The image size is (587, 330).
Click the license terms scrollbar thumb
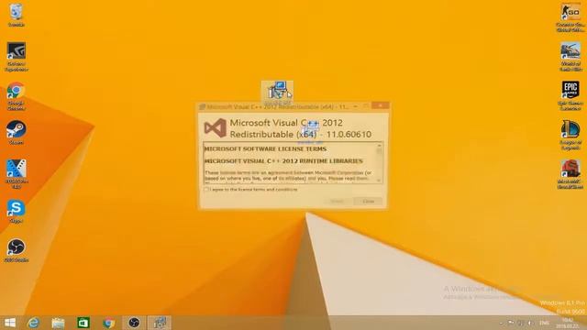coord(379,151)
